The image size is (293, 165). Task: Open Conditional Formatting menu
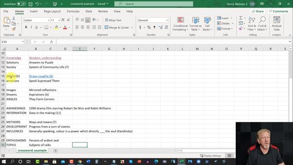click(x=180, y=24)
